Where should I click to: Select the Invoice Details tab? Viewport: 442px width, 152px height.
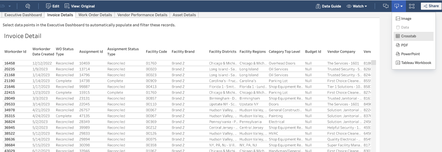point(60,15)
